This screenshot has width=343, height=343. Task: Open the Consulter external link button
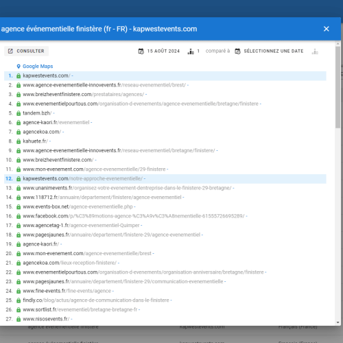[x=26, y=51]
